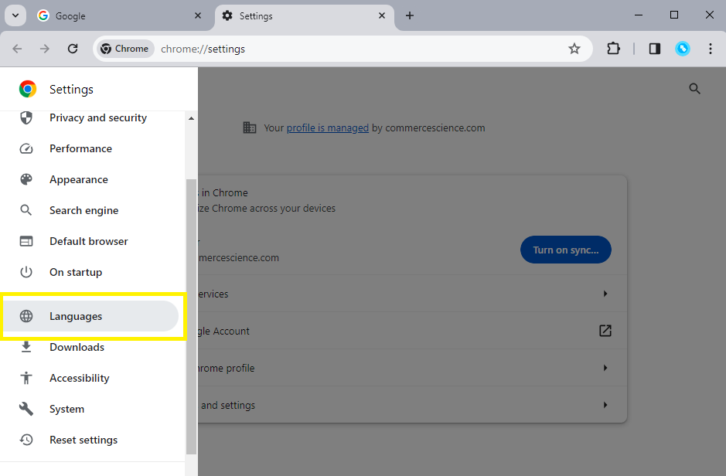Expand the Chrome profile row arrow
Screen dimensions: 726x476
[605, 368]
